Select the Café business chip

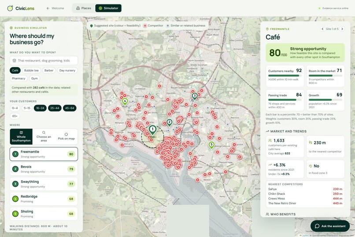pyautogui.click(x=15, y=70)
